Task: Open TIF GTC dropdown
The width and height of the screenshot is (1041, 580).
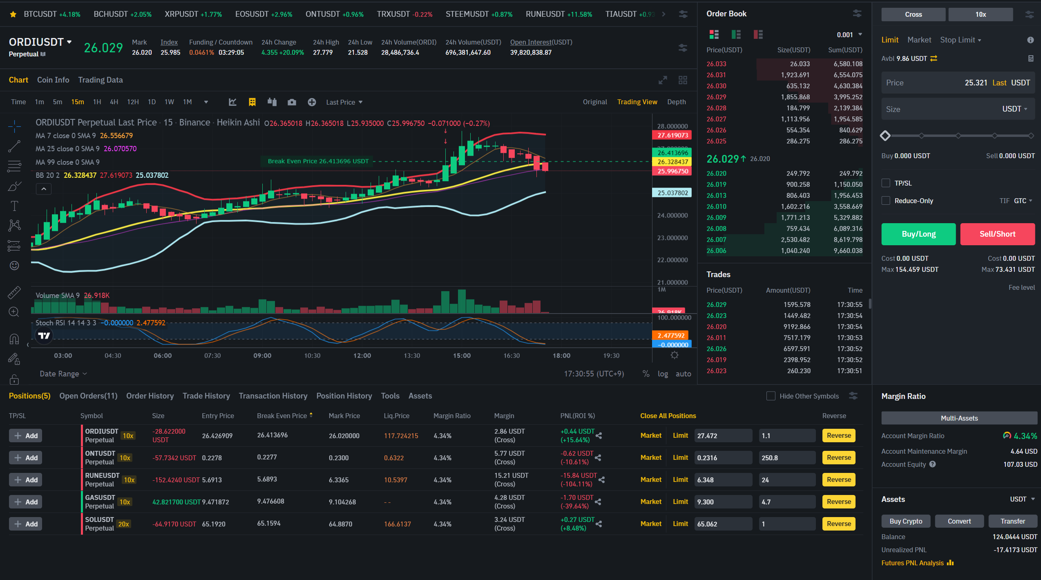Action: pos(1023,201)
